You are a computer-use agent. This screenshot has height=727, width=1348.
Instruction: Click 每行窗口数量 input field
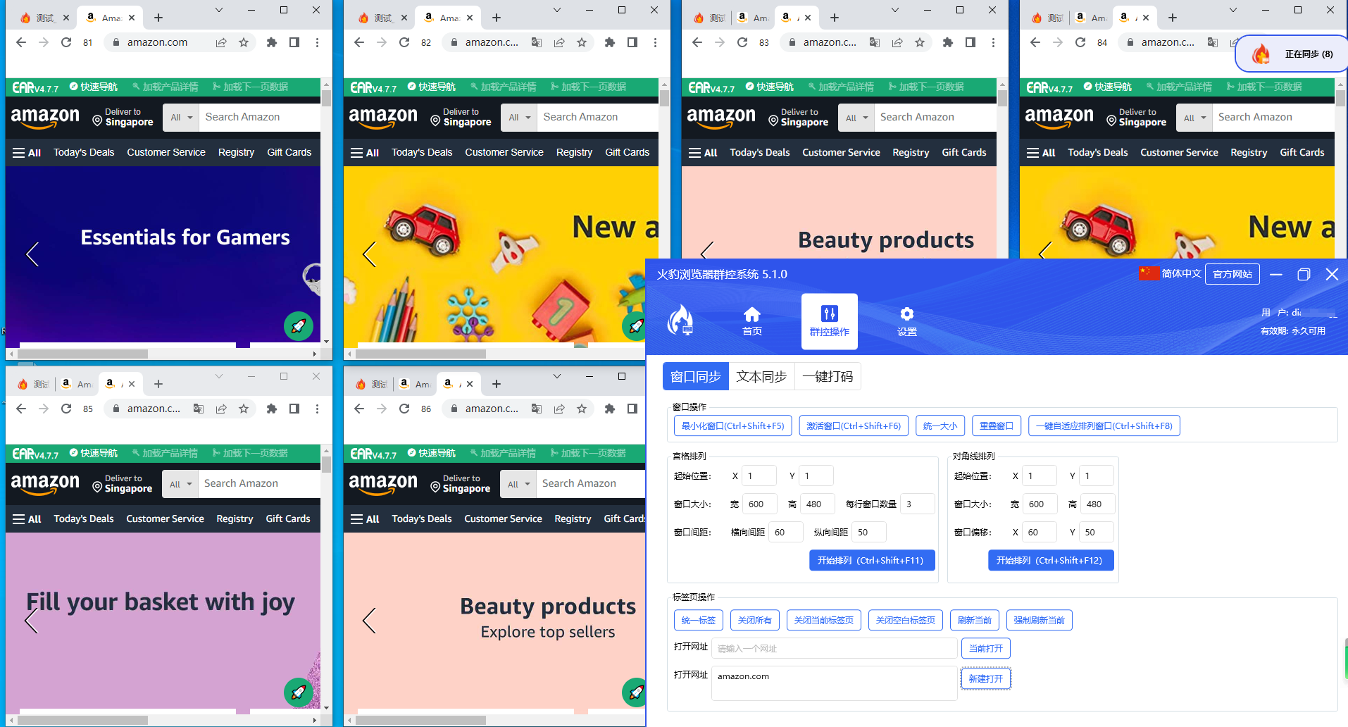918,504
